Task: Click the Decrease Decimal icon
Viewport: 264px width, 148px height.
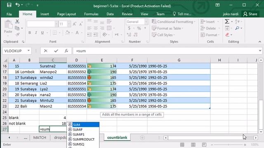Action: click(136, 35)
